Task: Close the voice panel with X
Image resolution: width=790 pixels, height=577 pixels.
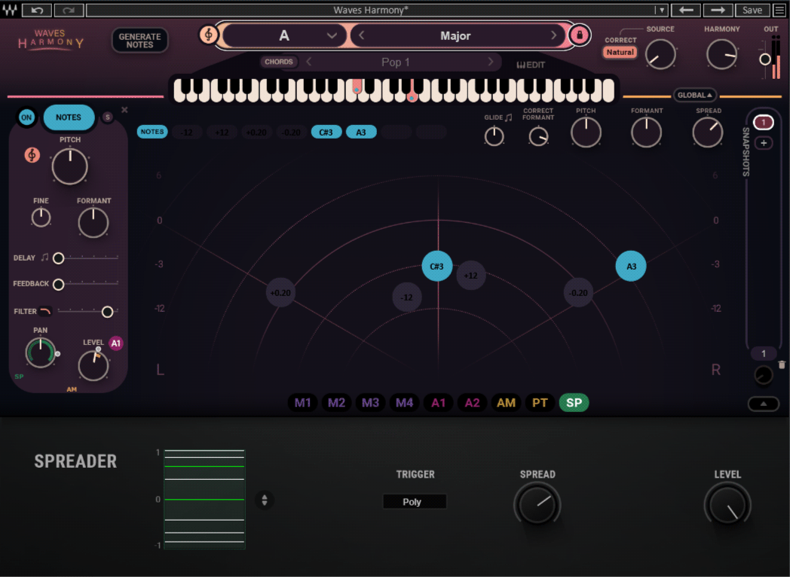Action: point(124,110)
